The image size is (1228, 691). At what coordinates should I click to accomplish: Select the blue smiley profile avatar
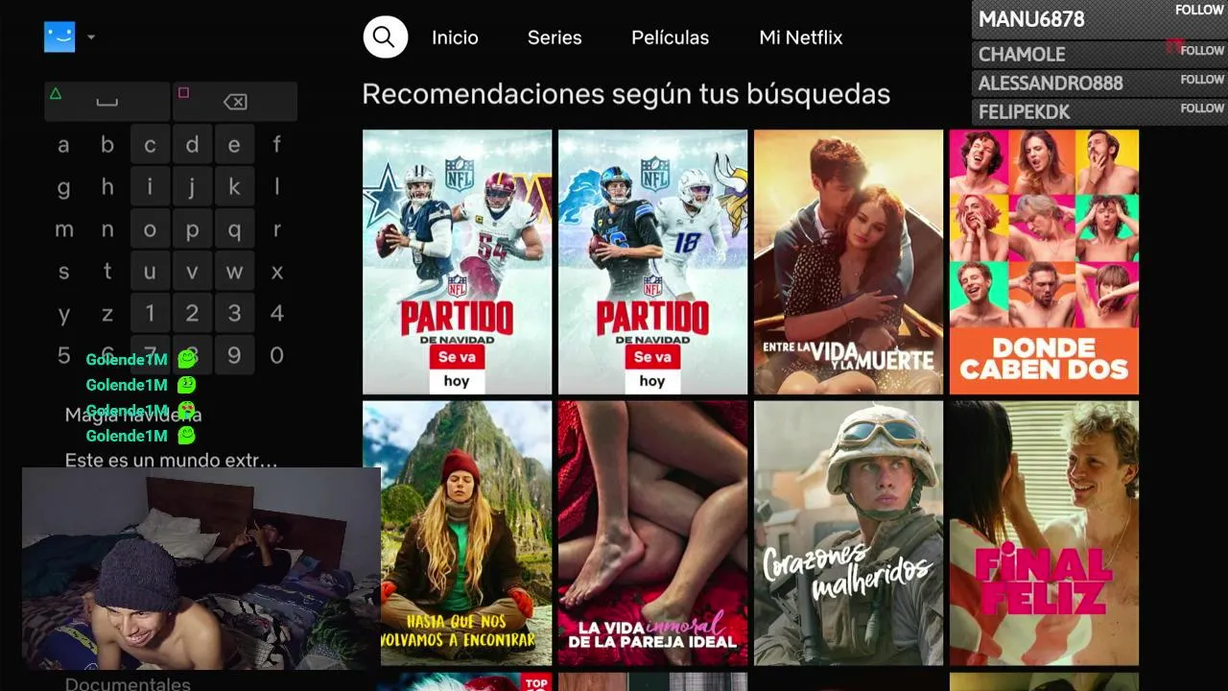[x=59, y=37]
